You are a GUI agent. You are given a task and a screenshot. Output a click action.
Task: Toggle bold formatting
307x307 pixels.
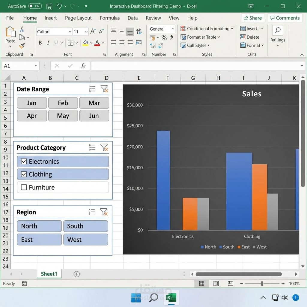(40, 43)
